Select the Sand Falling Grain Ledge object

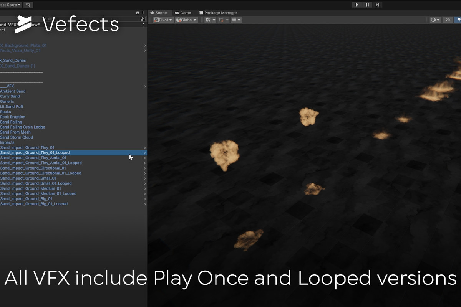tap(23, 127)
